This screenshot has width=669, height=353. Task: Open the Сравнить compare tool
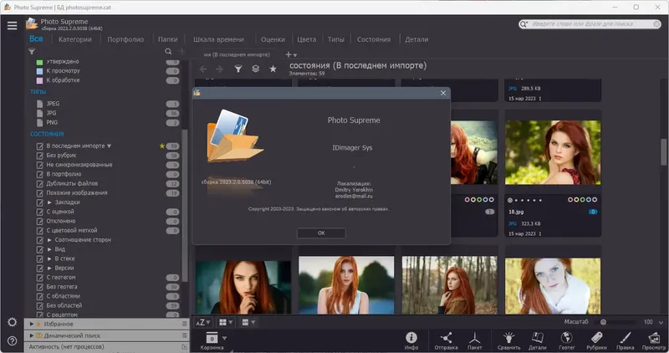pyautogui.click(x=508, y=340)
